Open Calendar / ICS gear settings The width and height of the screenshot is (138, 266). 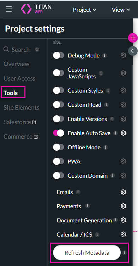tap(123, 234)
